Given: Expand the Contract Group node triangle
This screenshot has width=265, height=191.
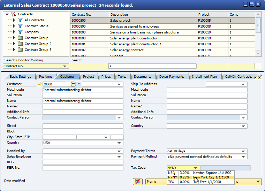Looking at the screenshot, I should (x=14, y=38).
